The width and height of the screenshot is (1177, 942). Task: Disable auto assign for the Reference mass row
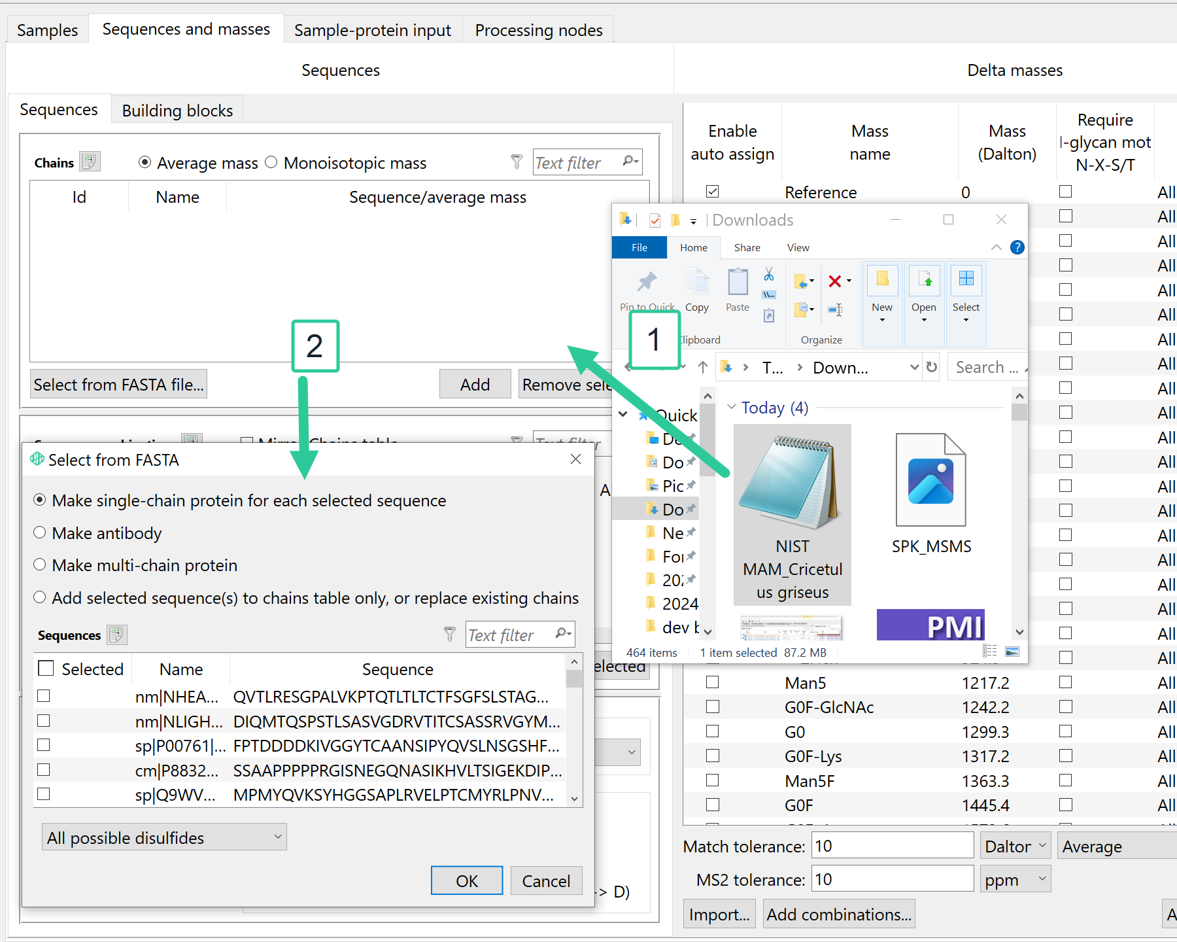(x=713, y=192)
